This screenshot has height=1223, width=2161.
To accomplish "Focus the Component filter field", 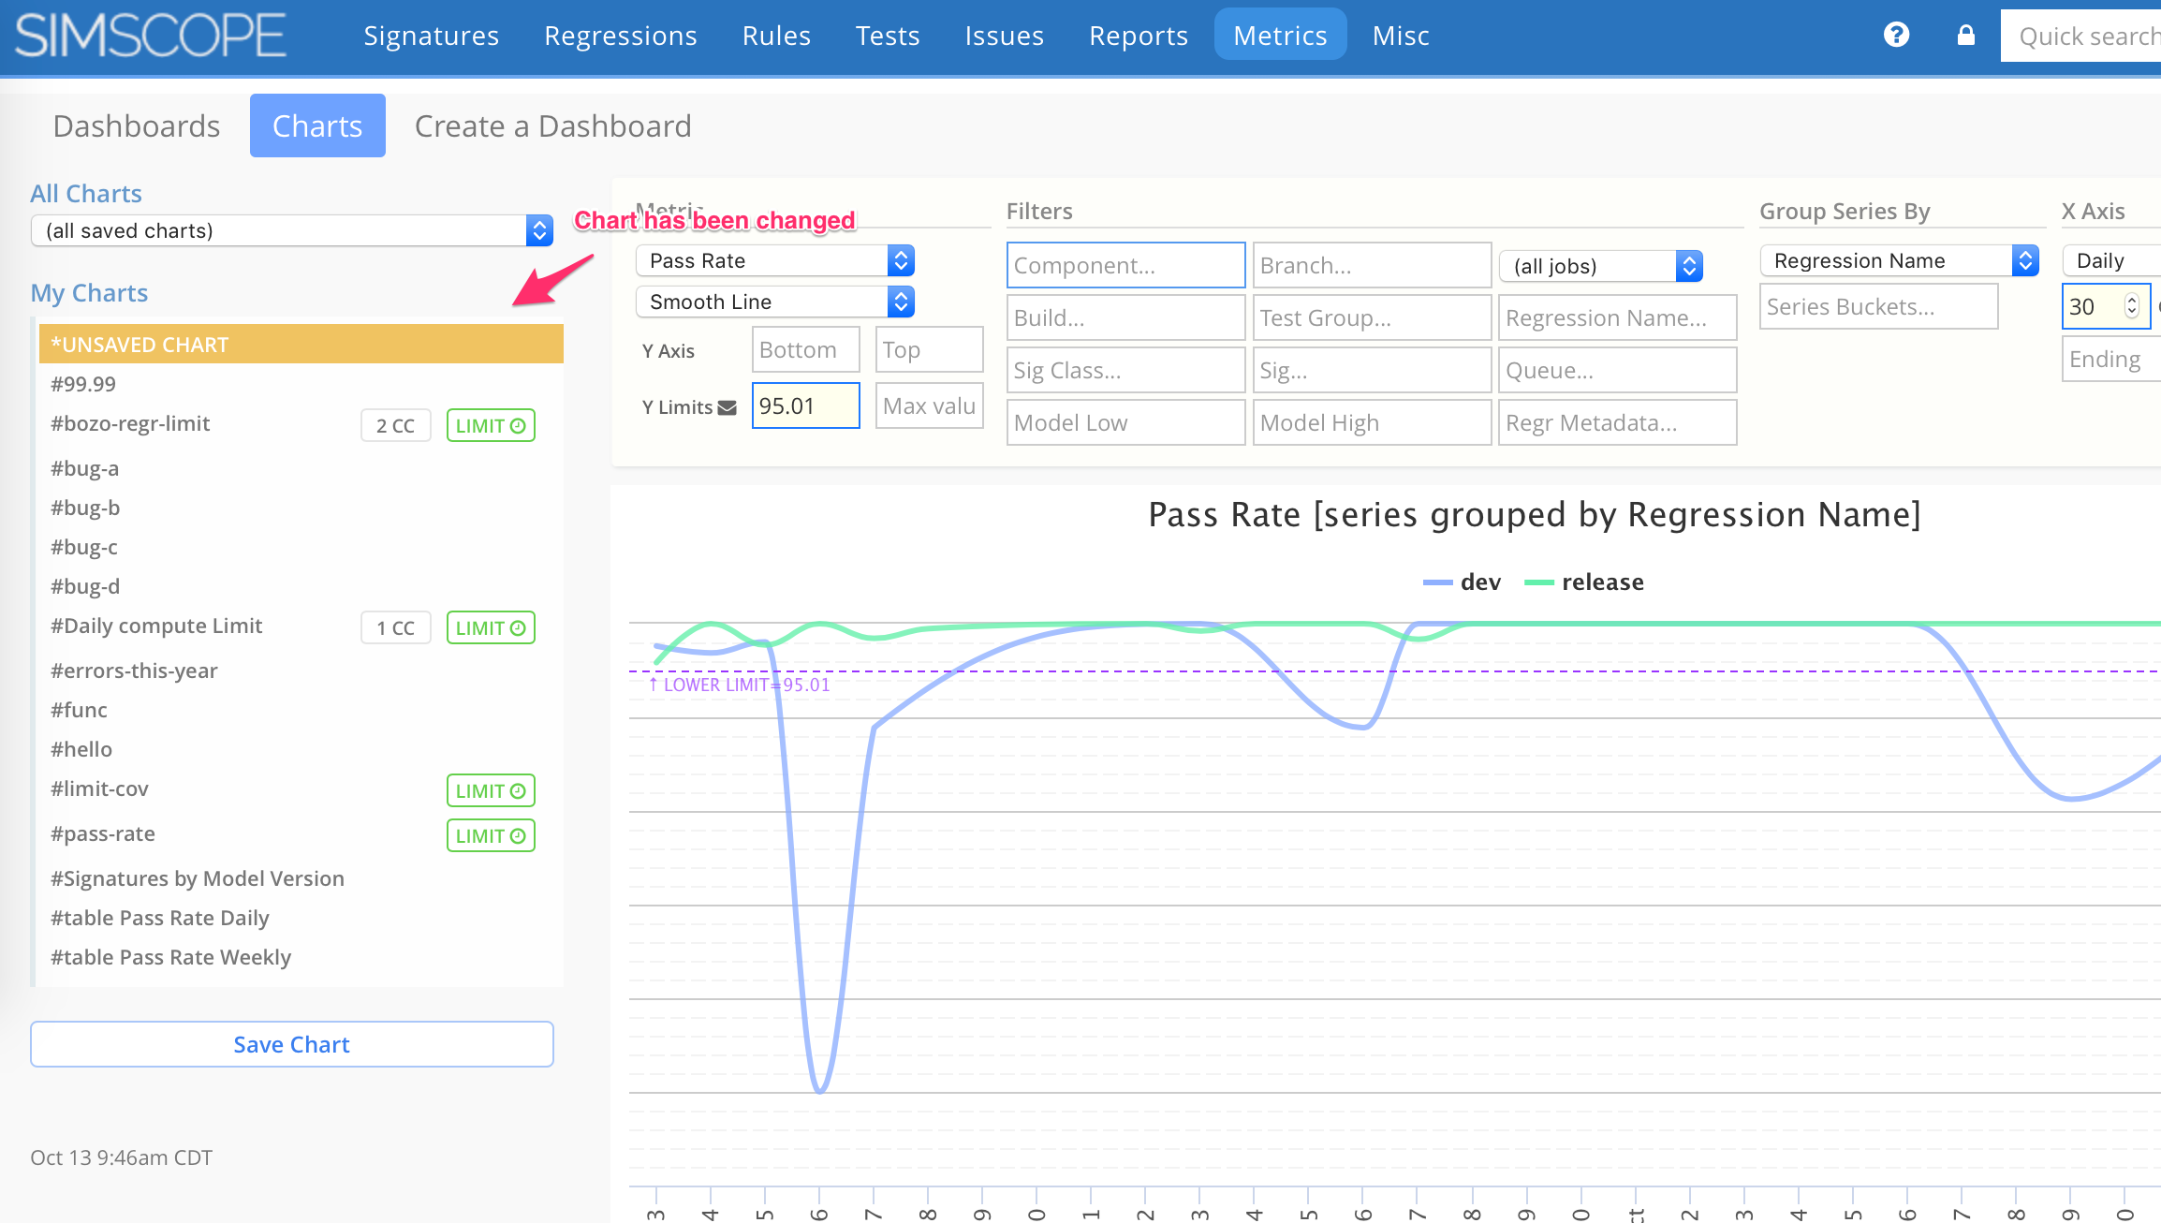I will coord(1125,265).
